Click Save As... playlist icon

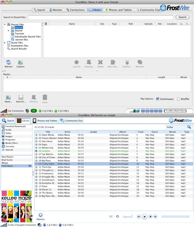click(x=21, y=97)
